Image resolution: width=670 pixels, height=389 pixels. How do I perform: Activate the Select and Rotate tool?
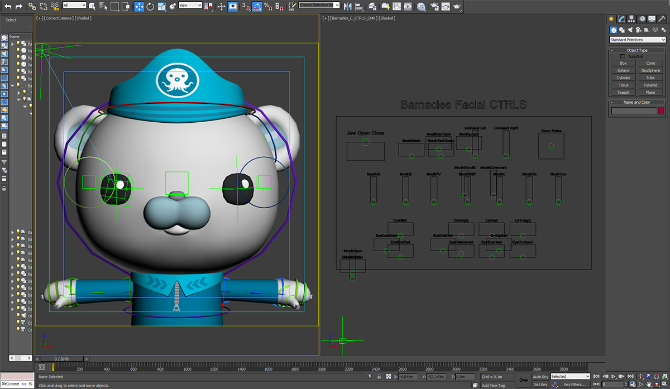[150, 7]
